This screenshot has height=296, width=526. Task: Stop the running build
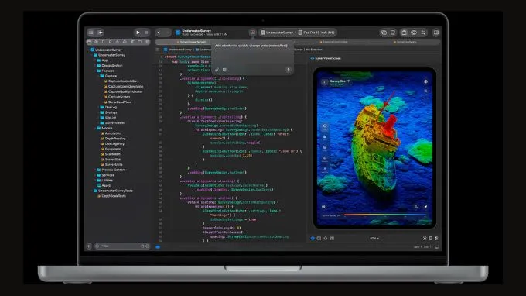pyautogui.click(x=146, y=33)
